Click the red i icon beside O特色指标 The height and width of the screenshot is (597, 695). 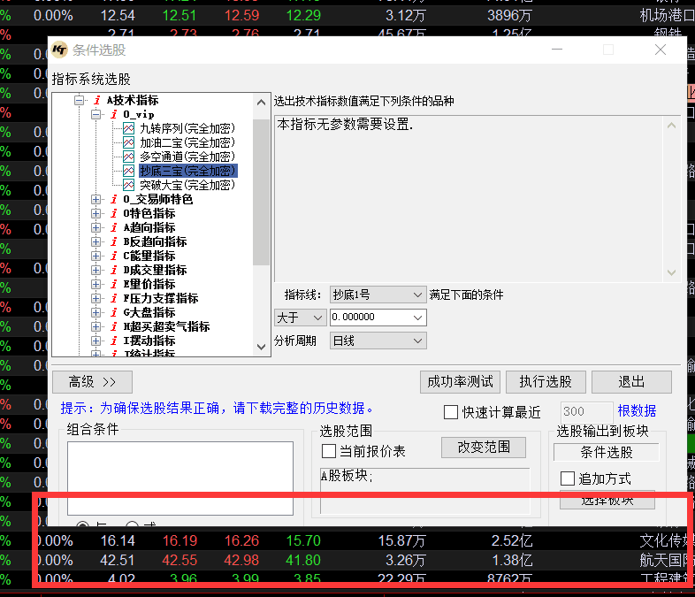(114, 214)
